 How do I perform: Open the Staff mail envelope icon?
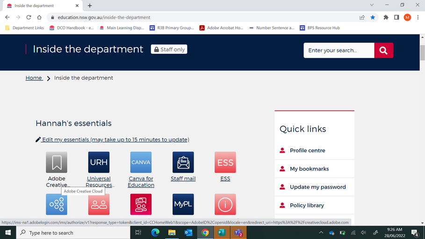click(183, 162)
